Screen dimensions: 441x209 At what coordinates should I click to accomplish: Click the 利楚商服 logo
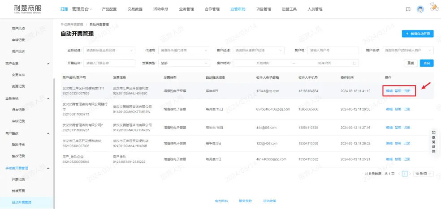(x=27, y=9)
